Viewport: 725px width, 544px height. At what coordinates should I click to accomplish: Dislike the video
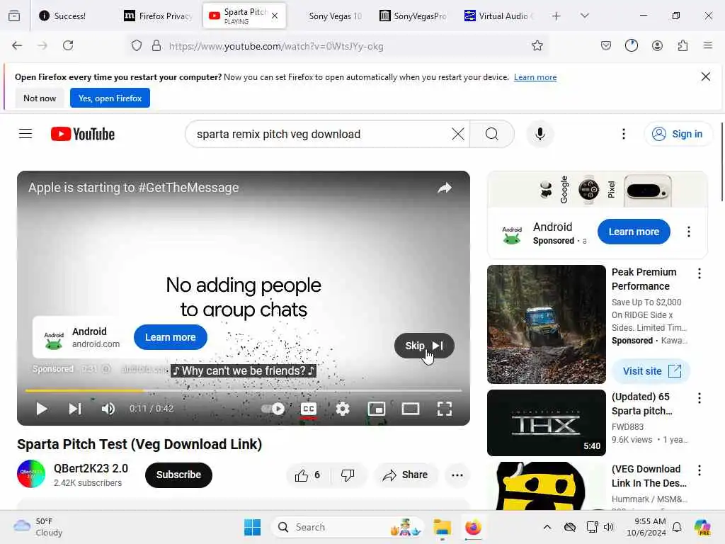348,475
